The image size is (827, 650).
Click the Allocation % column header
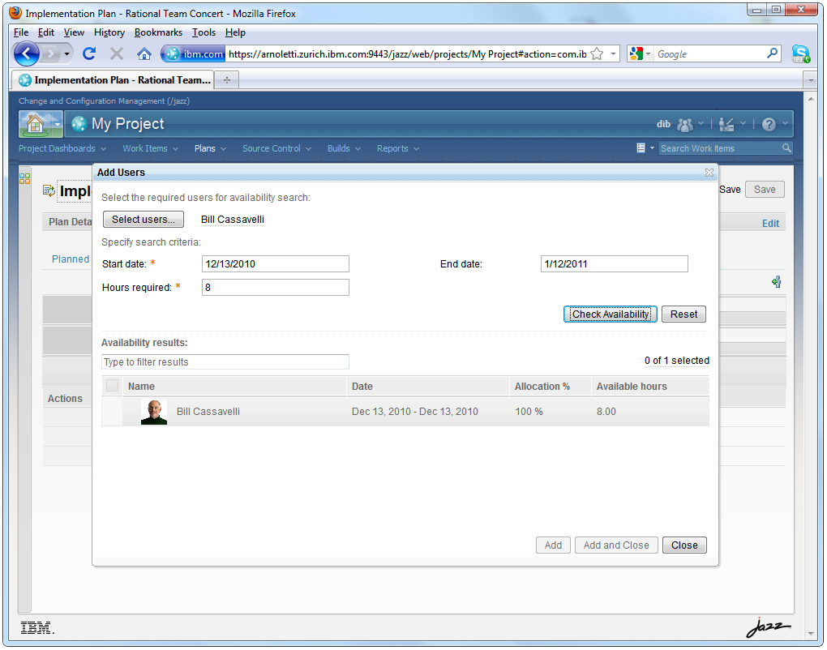(x=550, y=386)
